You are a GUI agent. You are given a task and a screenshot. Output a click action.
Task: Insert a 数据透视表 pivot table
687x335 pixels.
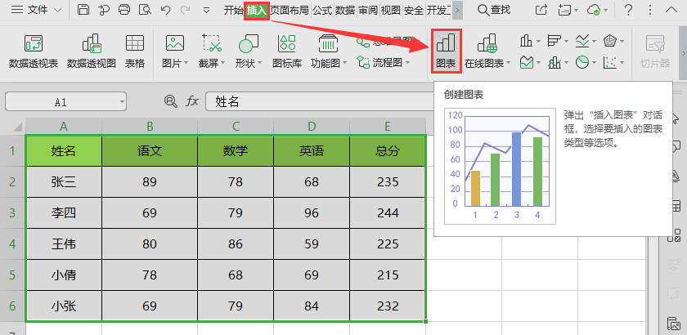pyautogui.click(x=32, y=51)
